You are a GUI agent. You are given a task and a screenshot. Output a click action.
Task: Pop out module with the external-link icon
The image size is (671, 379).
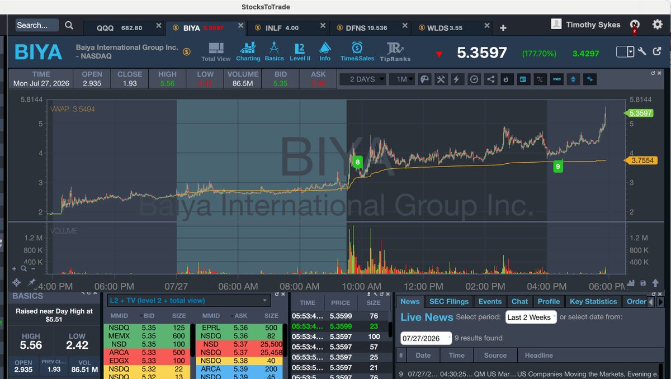[x=657, y=51]
